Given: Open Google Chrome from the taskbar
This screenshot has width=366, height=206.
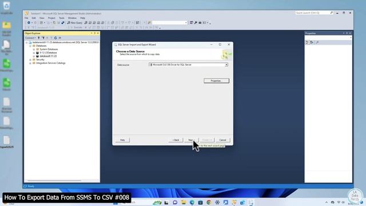Looking at the screenshot, I should pos(209,202).
